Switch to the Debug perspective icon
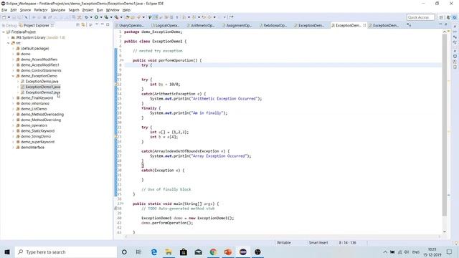The width and height of the screenshot is (459, 258). (455, 17)
